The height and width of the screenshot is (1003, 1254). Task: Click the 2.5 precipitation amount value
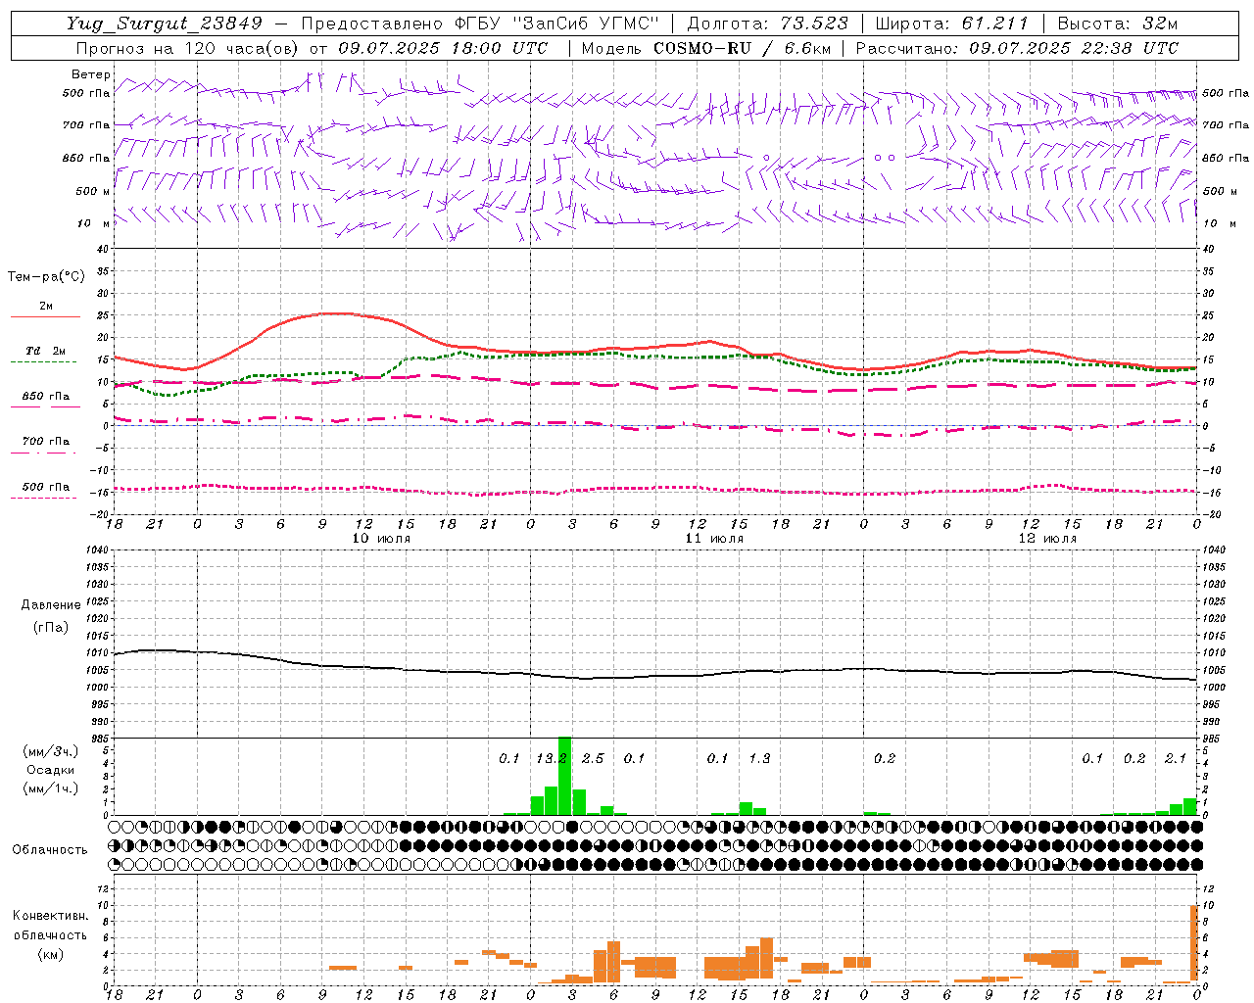click(x=593, y=758)
